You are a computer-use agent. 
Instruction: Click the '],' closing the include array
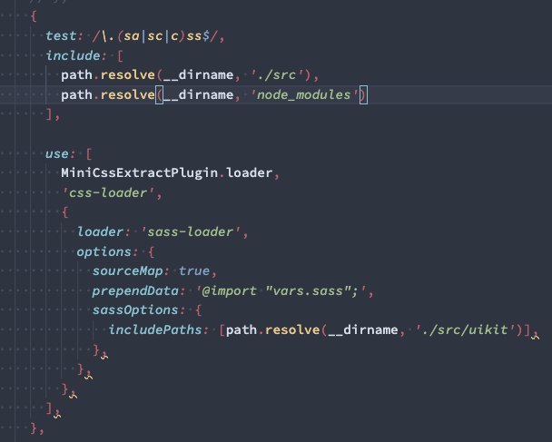53,114
